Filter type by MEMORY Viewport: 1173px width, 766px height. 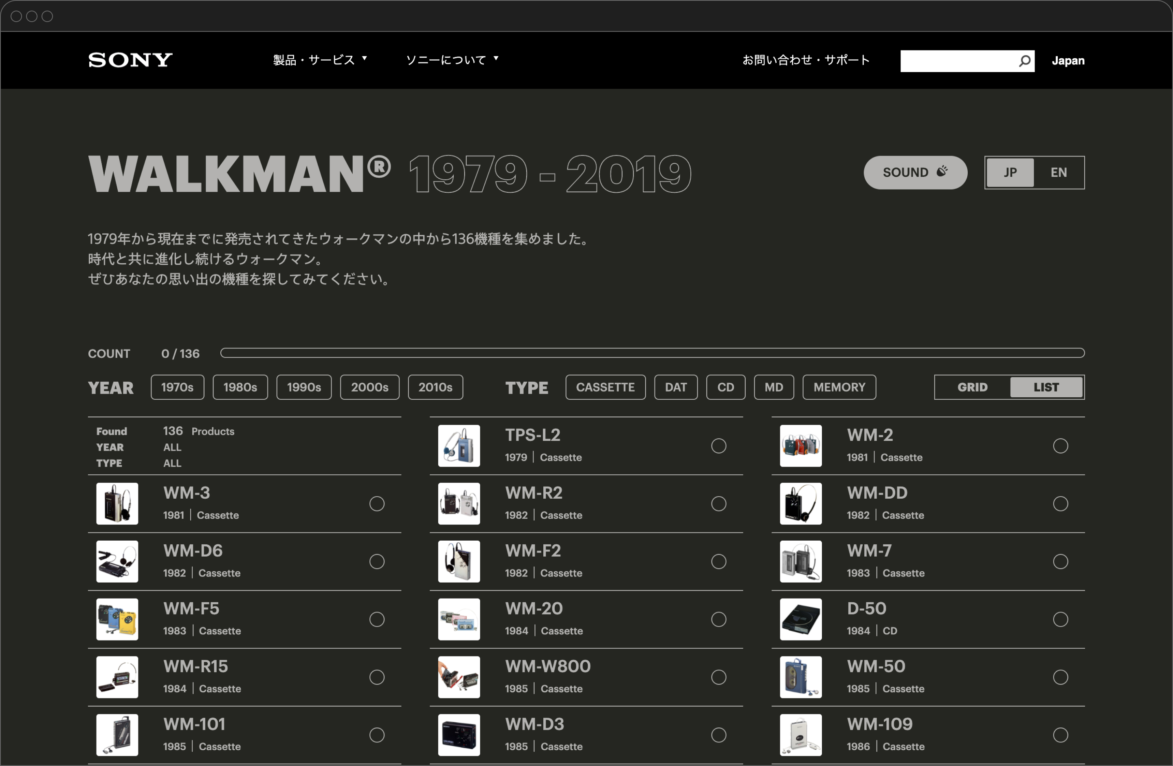click(839, 387)
